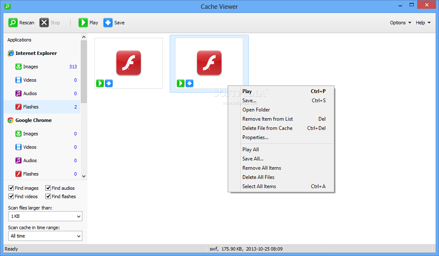Select Google Chrome Flashes icon

18,174
